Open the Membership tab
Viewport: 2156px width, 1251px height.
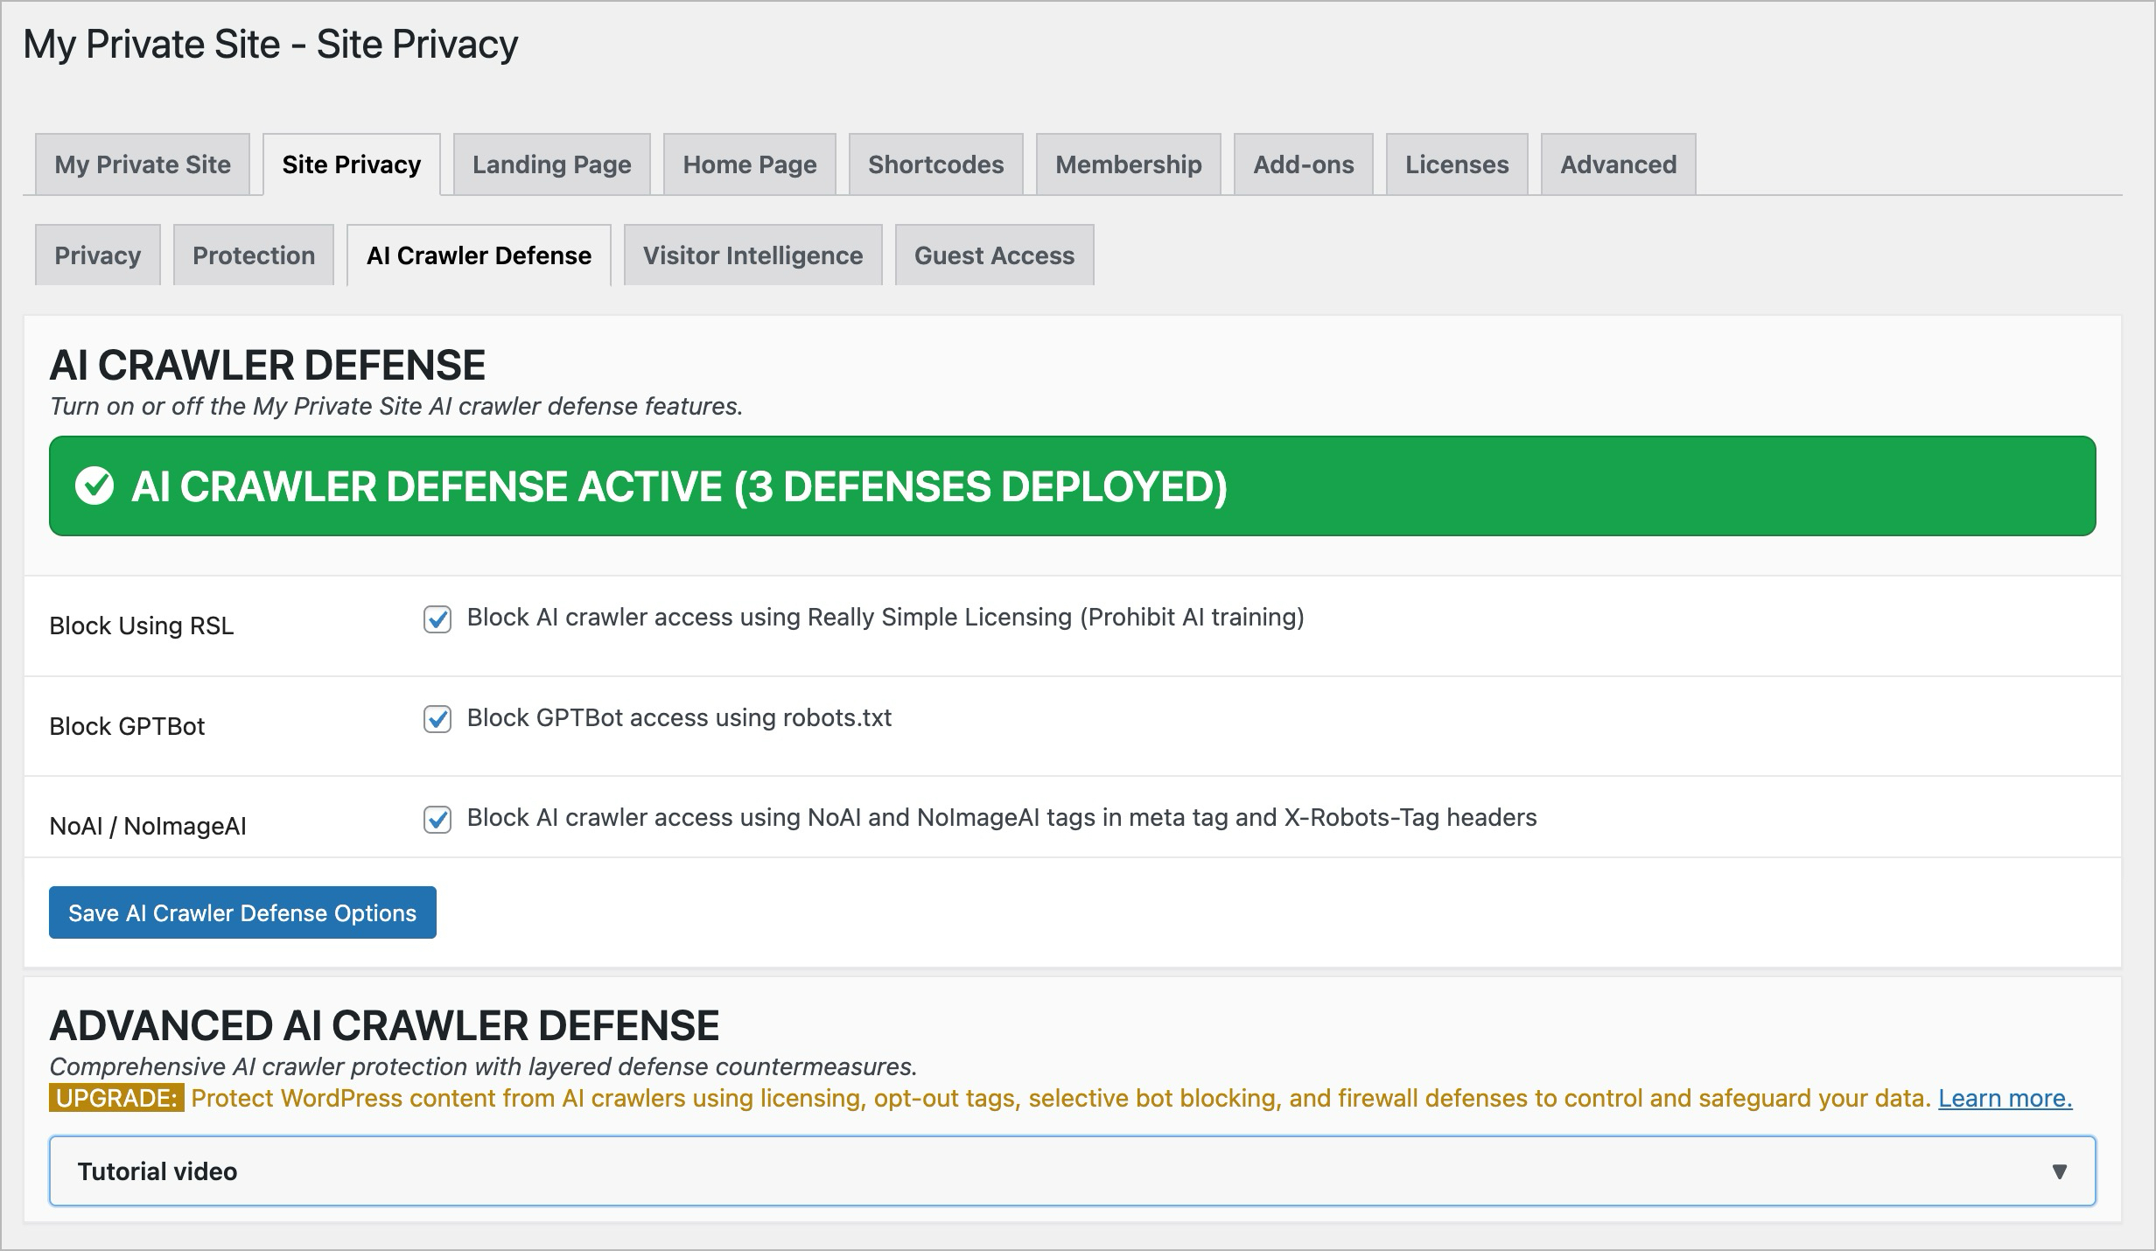pos(1128,164)
